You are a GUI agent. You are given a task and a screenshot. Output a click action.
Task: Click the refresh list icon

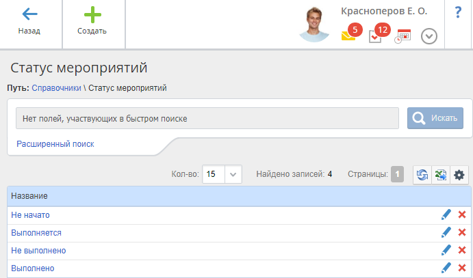coord(422,175)
